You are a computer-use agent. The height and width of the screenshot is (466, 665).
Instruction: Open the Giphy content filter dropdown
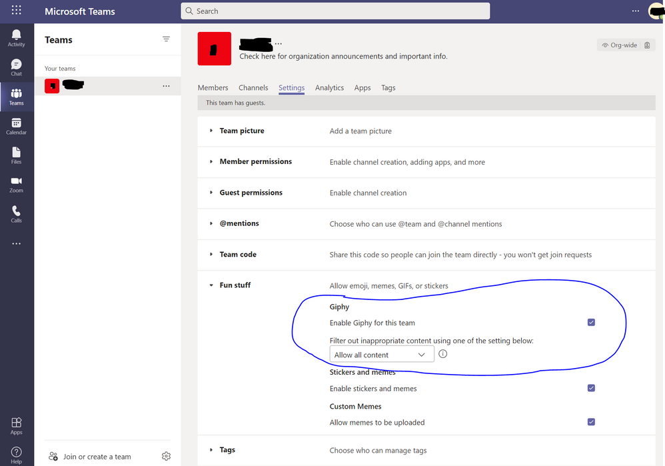click(381, 354)
